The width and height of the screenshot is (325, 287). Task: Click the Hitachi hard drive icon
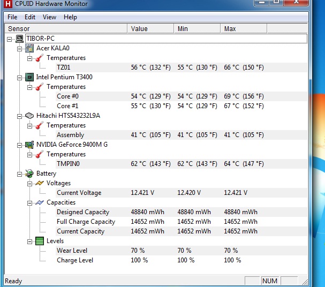(29, 116)
